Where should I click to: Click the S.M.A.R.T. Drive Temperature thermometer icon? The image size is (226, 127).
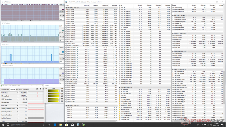(173, 17)
